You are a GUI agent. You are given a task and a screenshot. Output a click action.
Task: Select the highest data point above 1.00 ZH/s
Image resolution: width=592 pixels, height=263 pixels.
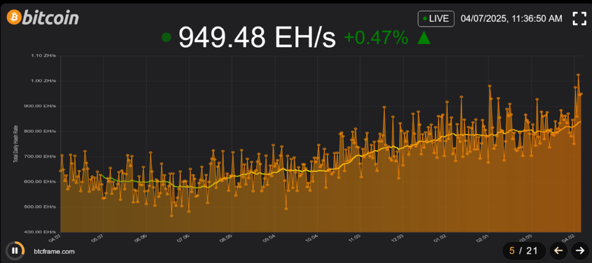pyautogui.click(x=578, y=75)
